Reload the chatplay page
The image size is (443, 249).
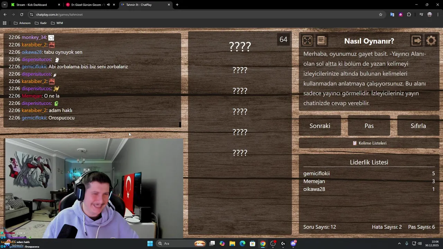pyautogui.click(x=21, y=15)
